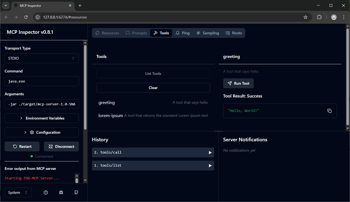Open the help icon in sidebar footer
The image size is (350, 202).
(x=46, y=192)
